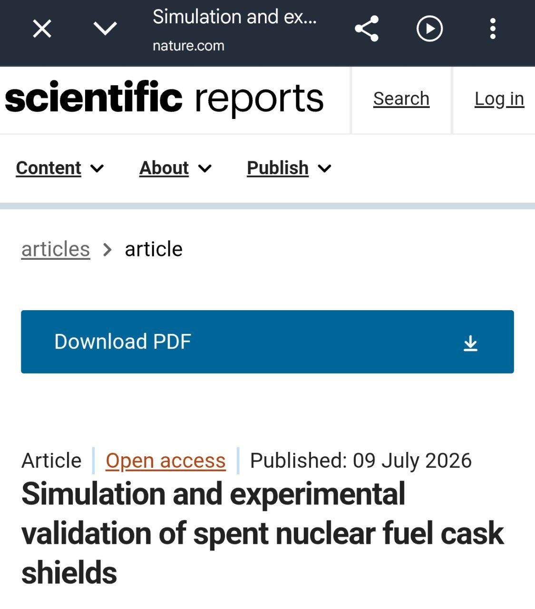Open the Open access link
Viewport: 535px width, 609px height.
click(x=165, y=461)
